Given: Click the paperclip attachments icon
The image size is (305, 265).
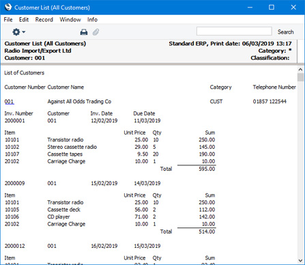Looking at the screenshot, I should pos(96,32).
